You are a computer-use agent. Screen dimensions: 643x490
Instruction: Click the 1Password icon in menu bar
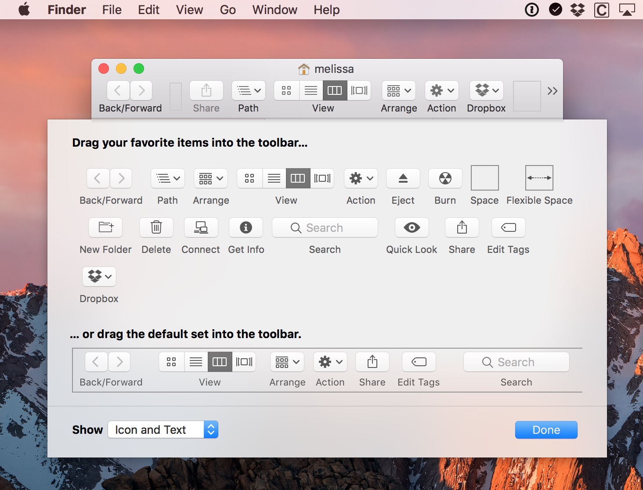point(531,10)
